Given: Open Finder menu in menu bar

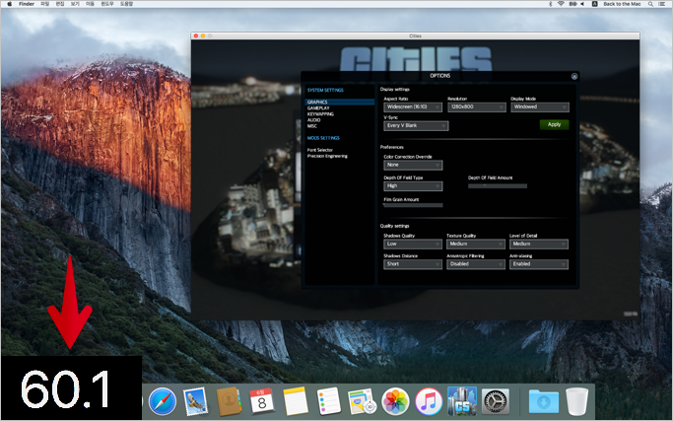Looking at the screenshot, I should tap(27, 4).
